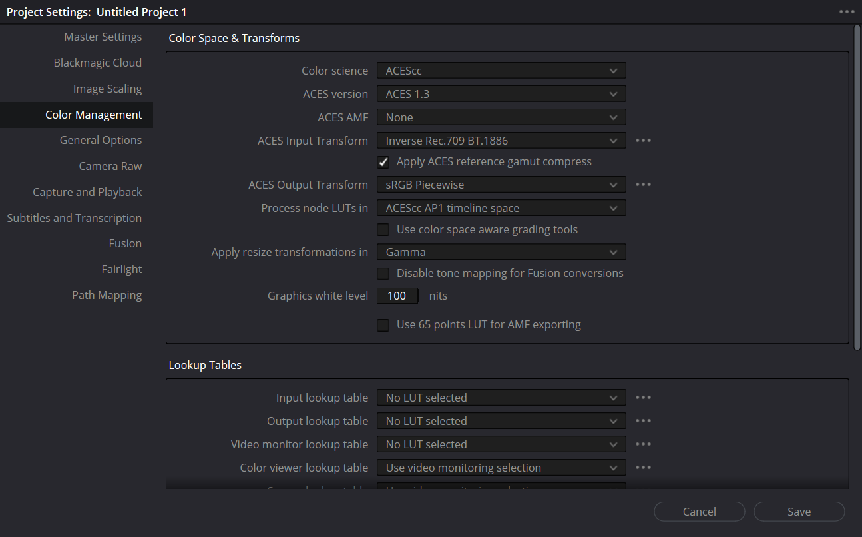
Task: Open the project settings options menu in title bar
Action: pyautogui.click(x=846, y=12)
